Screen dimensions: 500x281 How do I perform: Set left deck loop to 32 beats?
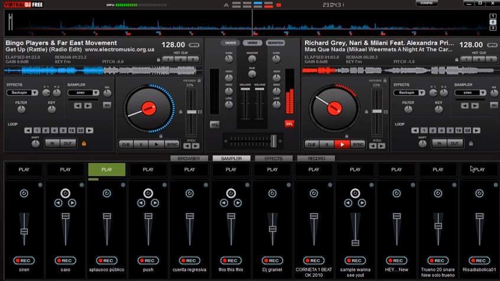point(80,130)
